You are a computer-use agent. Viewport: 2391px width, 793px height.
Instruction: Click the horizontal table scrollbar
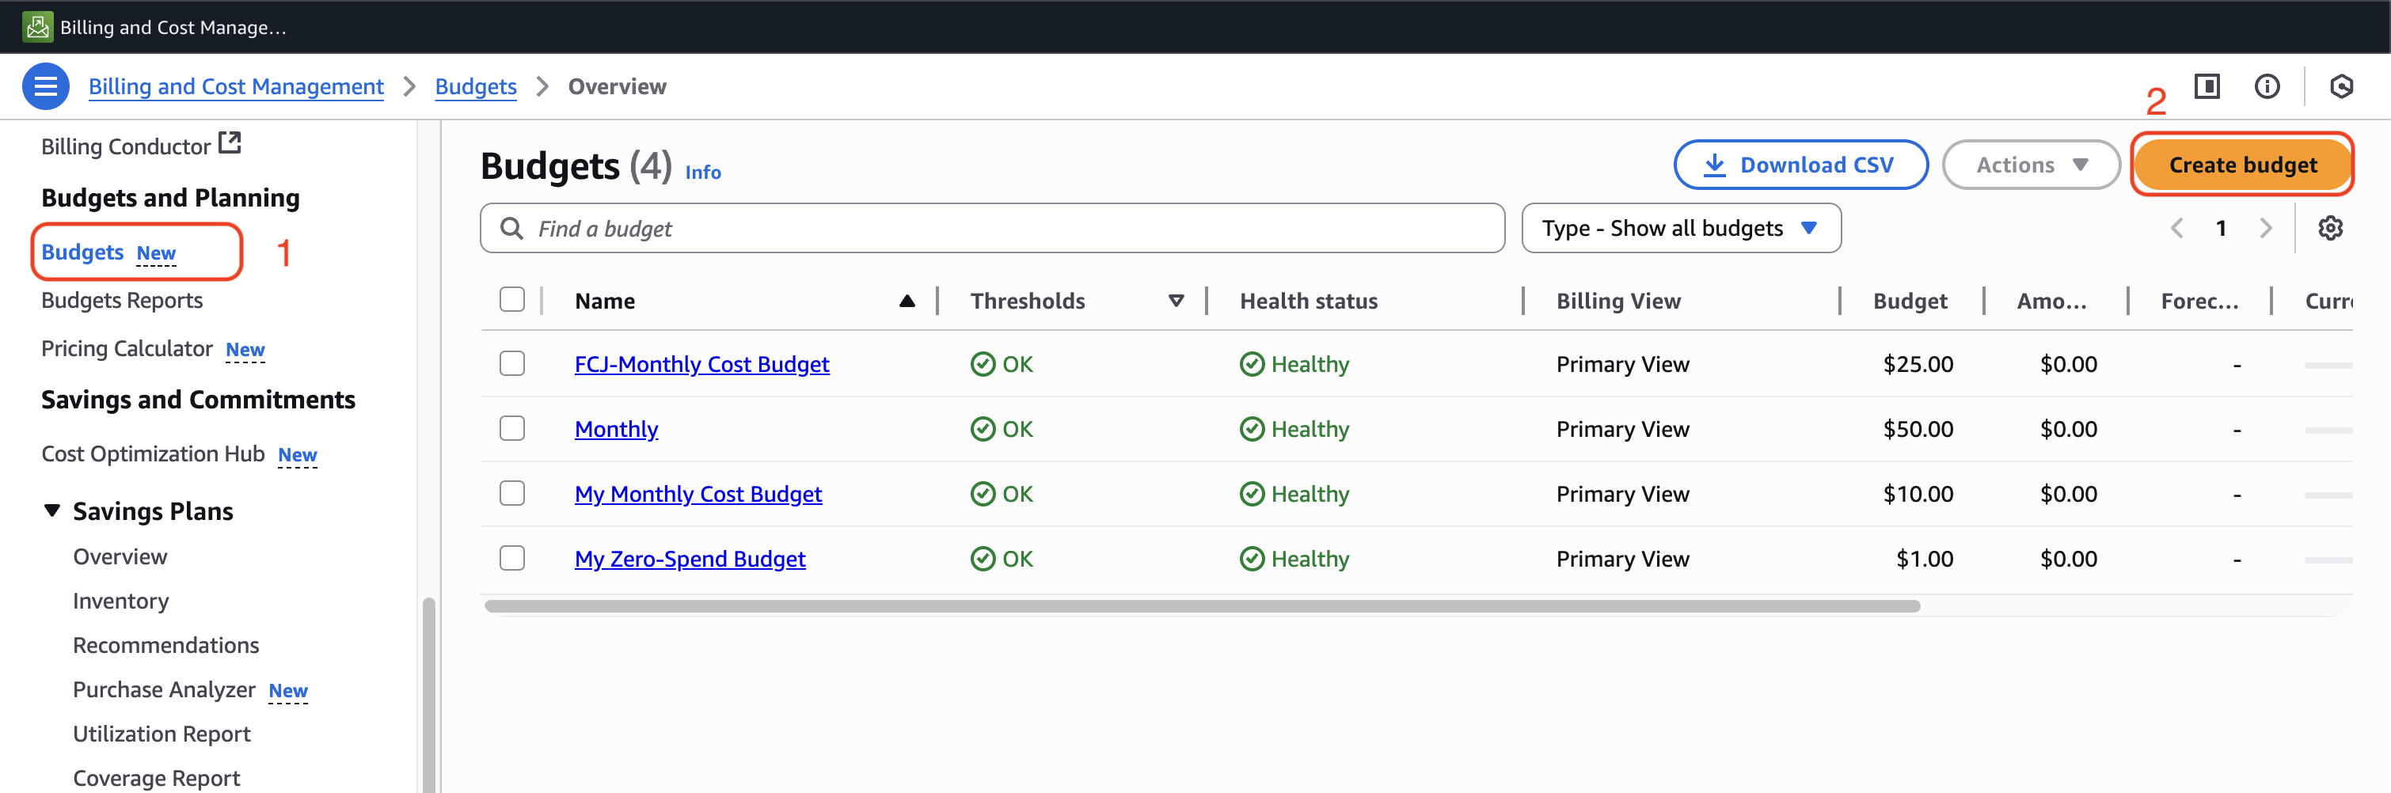1201,606
